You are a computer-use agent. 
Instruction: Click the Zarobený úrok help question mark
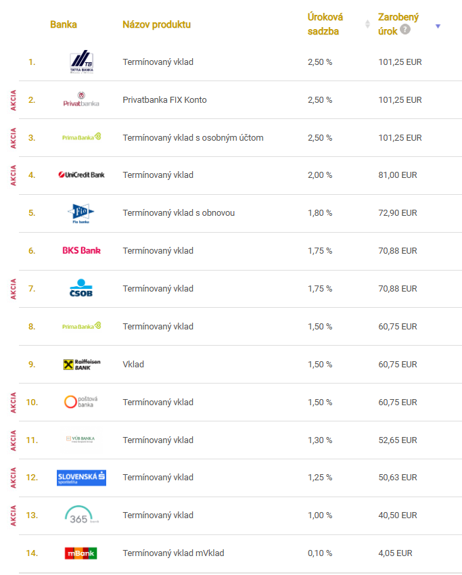coord(405,30)
